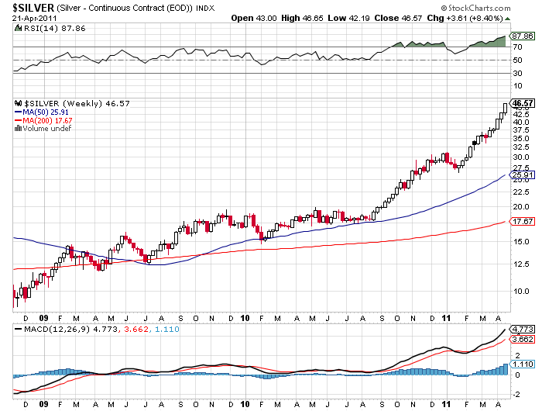Click the red 3.662 signal value in MACD legend
This screenshot has height=411, width=542.
point(136,329)
